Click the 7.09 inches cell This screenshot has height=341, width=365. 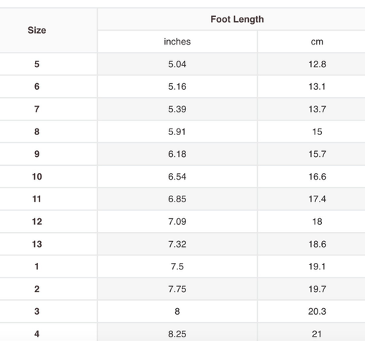(x=177, y=221)
